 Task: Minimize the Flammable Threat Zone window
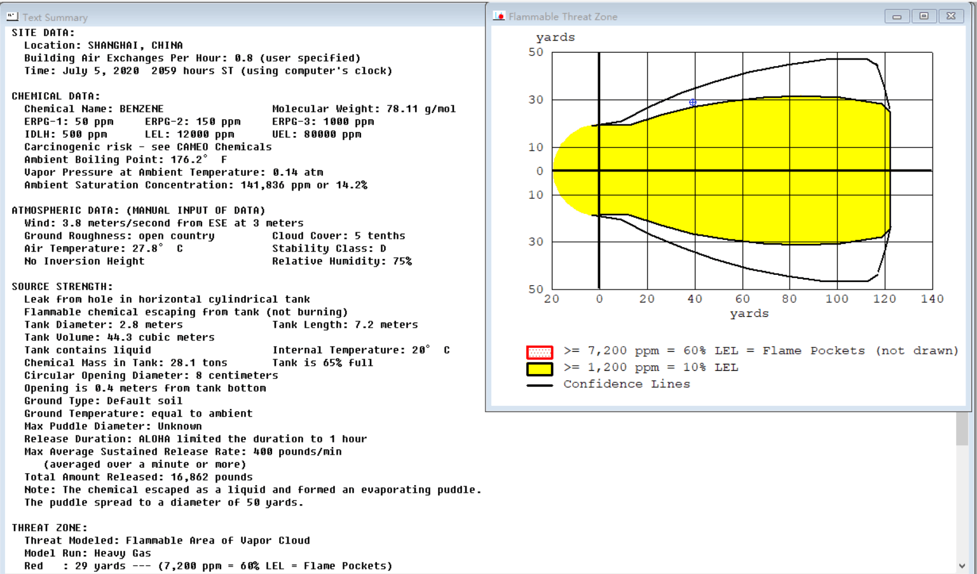point(897,17)
